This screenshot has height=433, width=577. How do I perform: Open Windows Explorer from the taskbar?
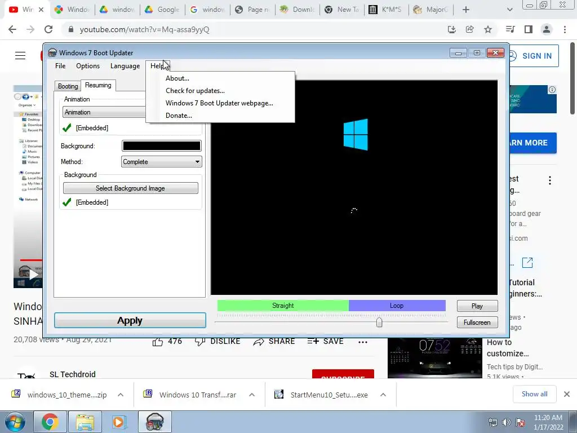(85, 422)
